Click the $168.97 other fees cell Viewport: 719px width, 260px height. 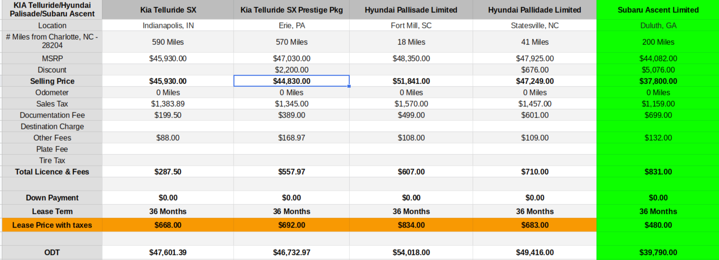(x=291, y=138)
